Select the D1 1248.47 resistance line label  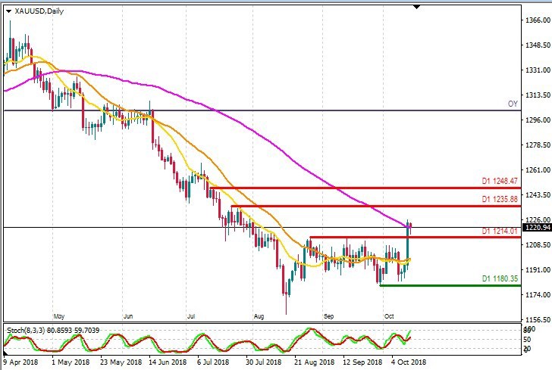point(500,181)
